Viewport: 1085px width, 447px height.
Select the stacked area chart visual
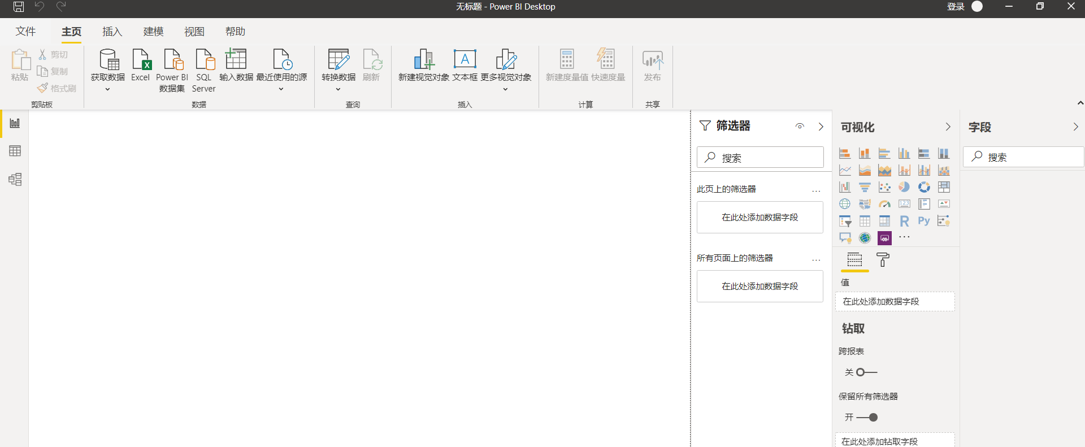884,170
